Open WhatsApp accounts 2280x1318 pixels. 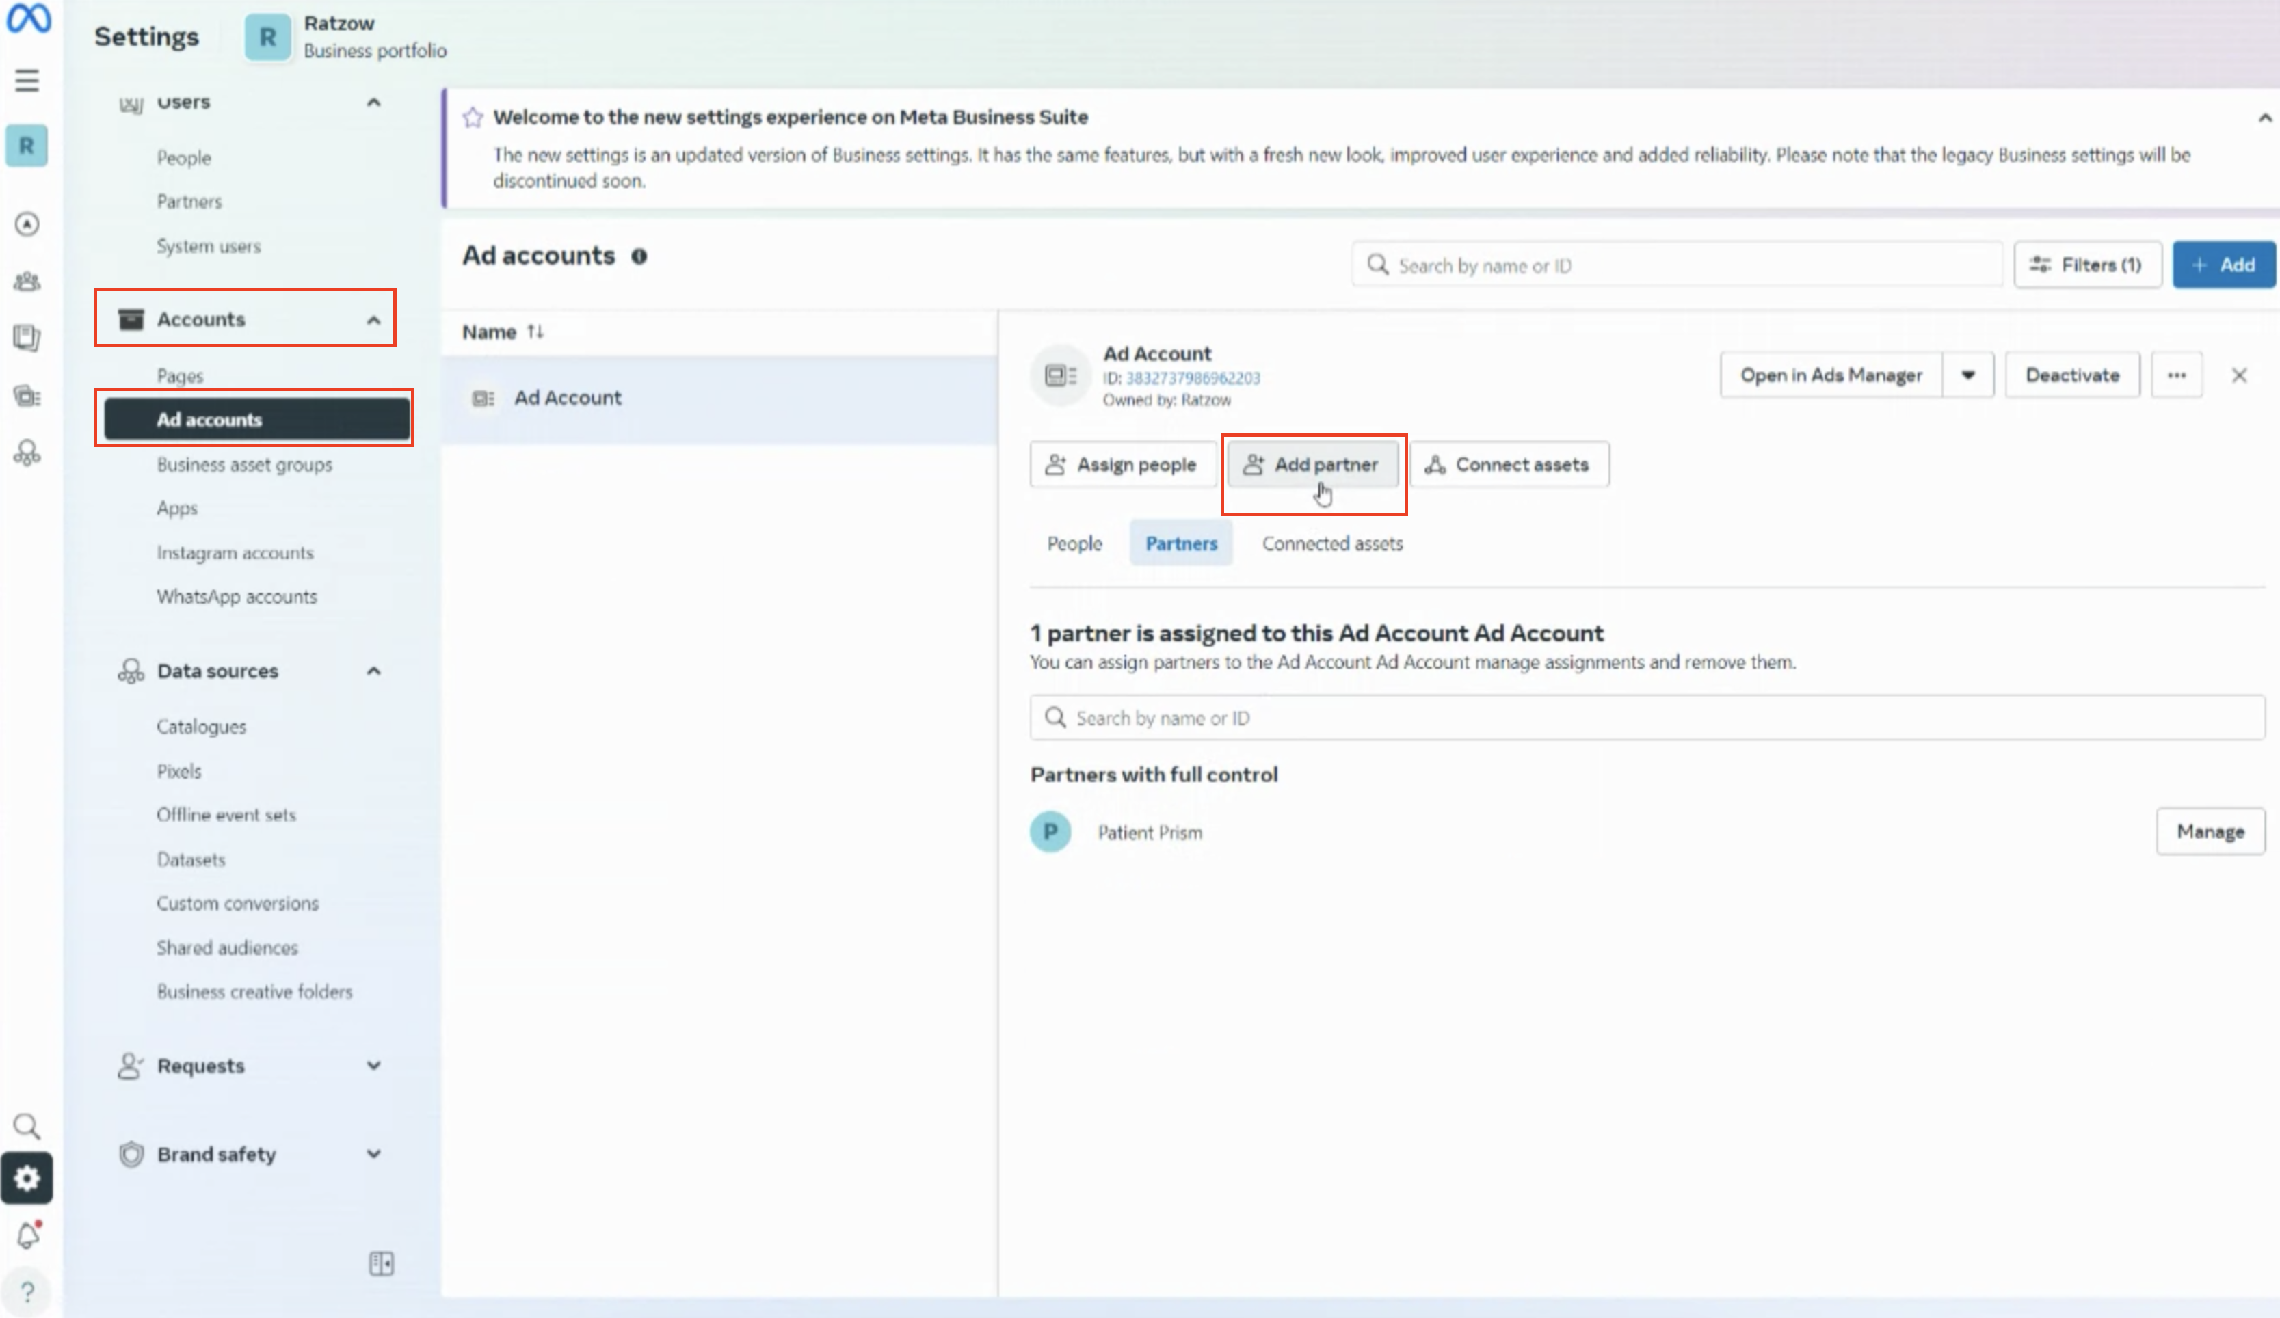coord(236,597)
